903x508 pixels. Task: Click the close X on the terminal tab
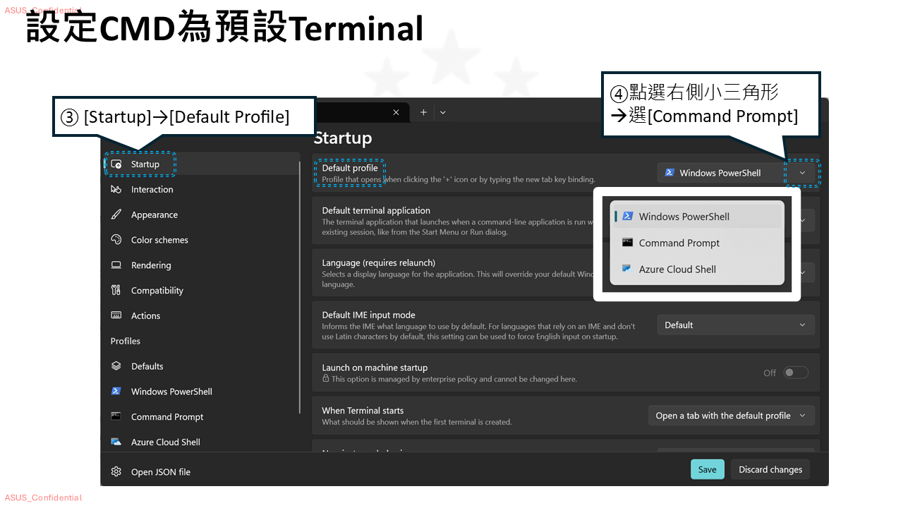click(396, 112)
